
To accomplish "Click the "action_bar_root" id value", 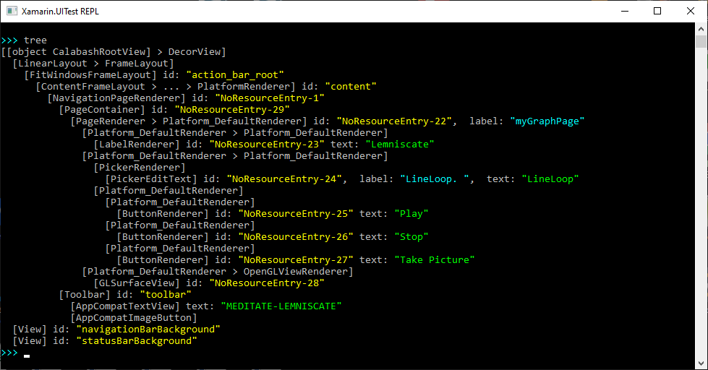I will [235, 75].
